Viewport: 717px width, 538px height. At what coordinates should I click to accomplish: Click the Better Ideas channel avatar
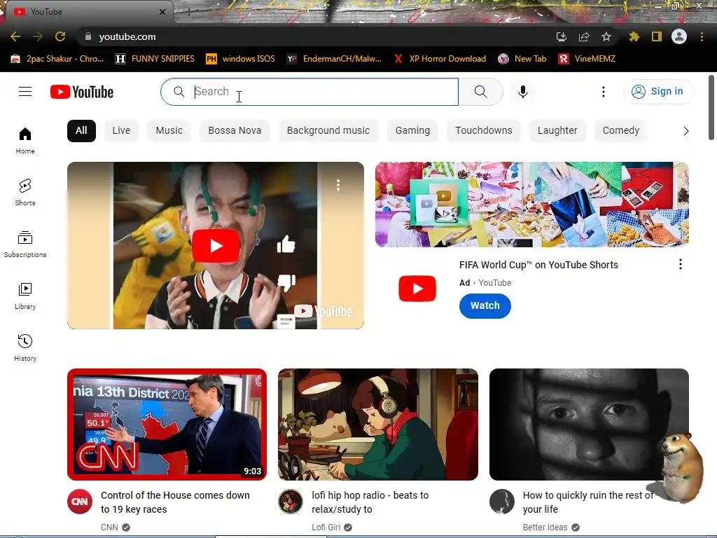tap(501, 502)
